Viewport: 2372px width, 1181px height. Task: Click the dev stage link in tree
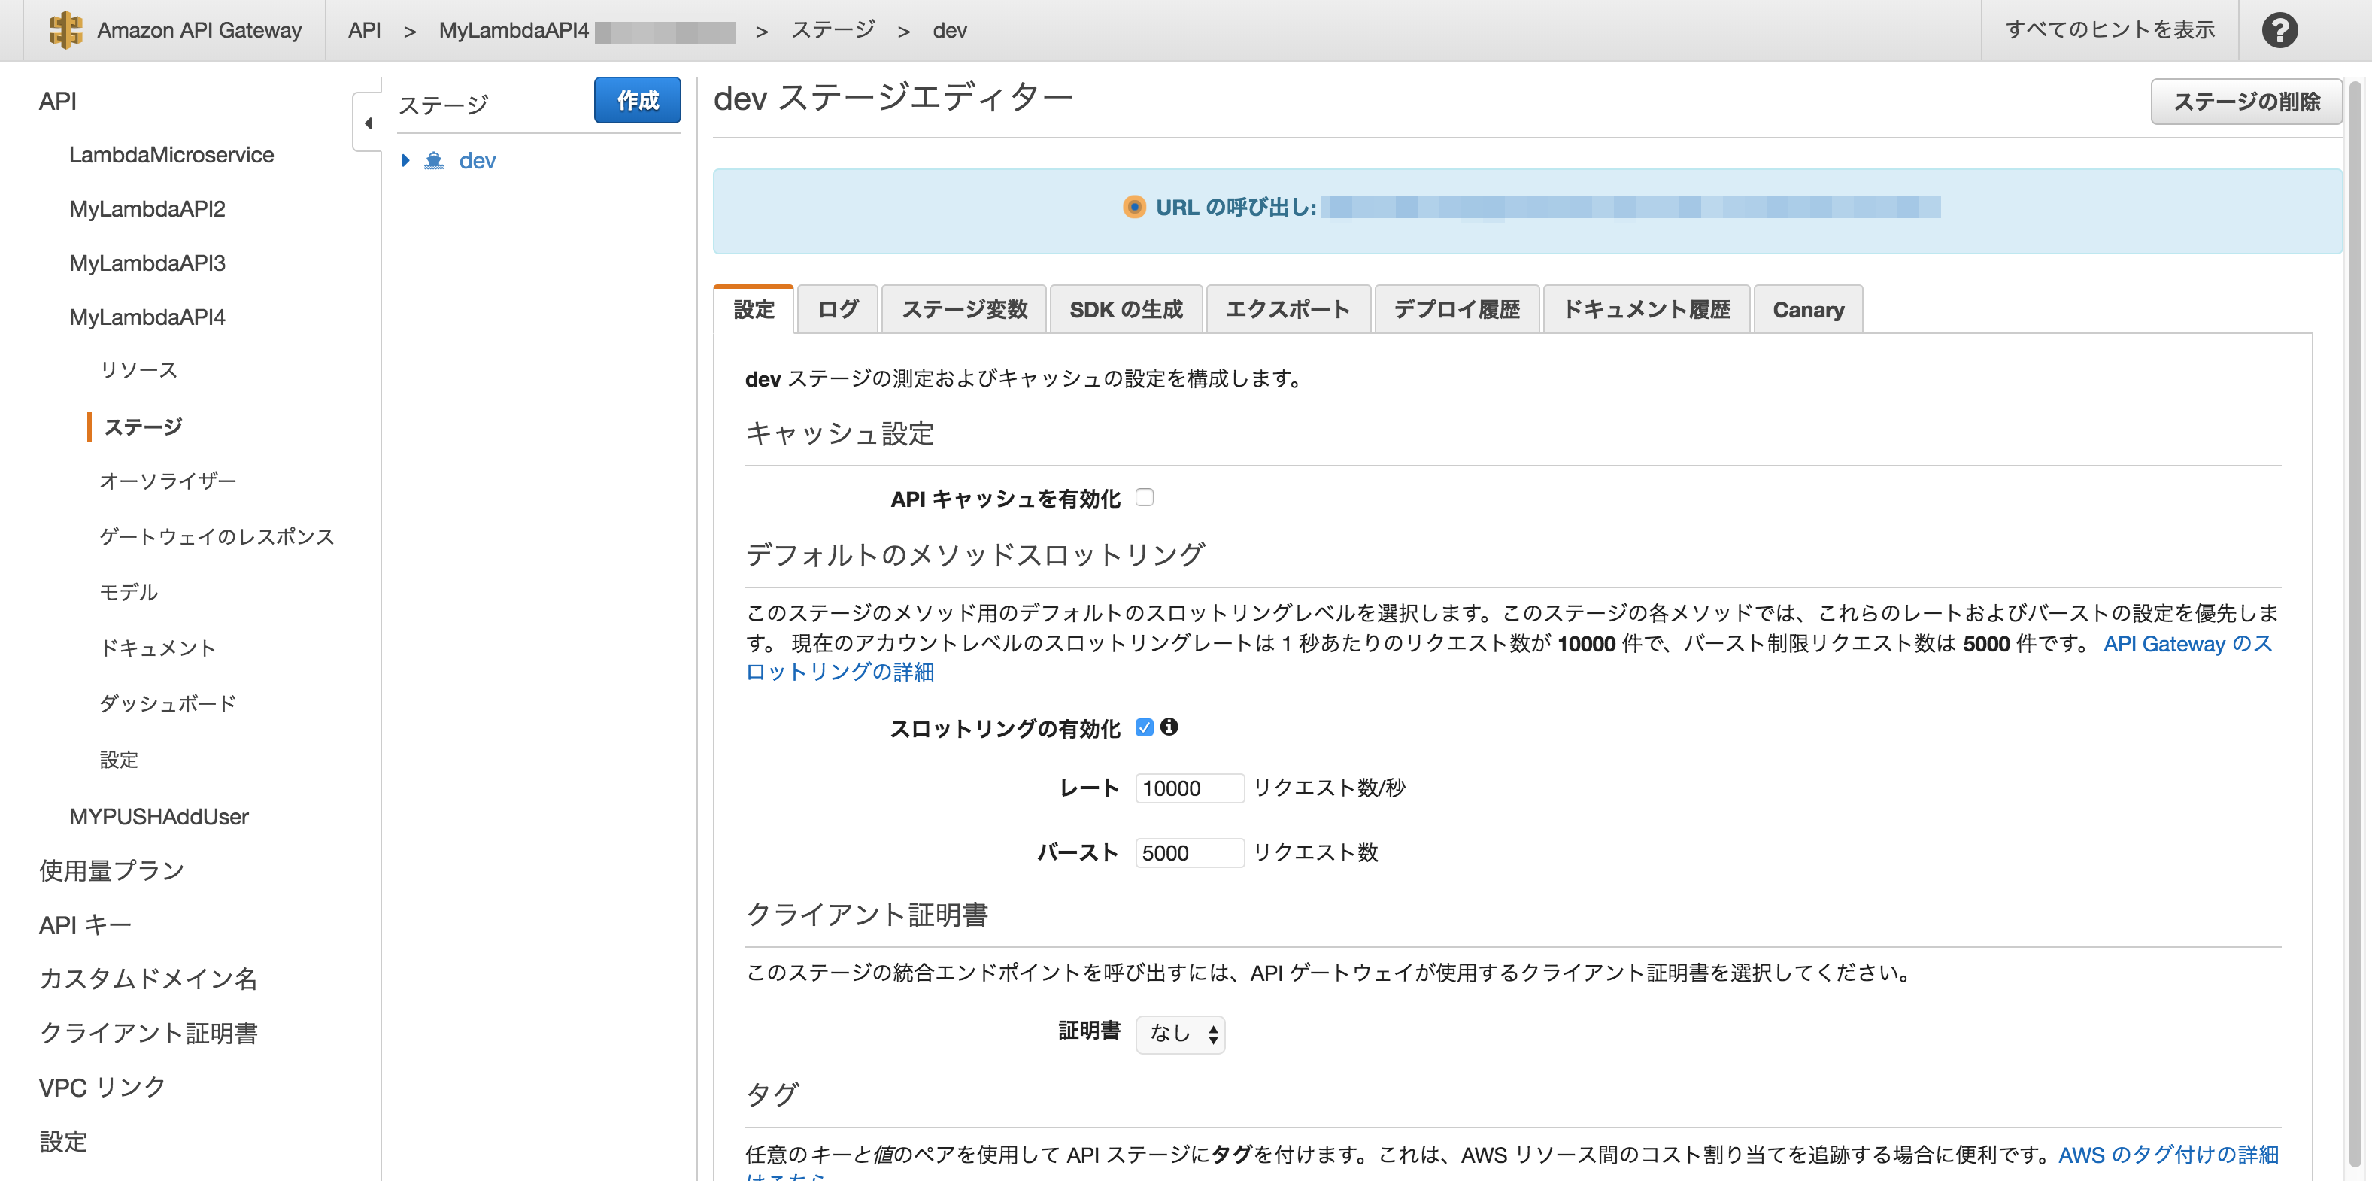point(477,161)
